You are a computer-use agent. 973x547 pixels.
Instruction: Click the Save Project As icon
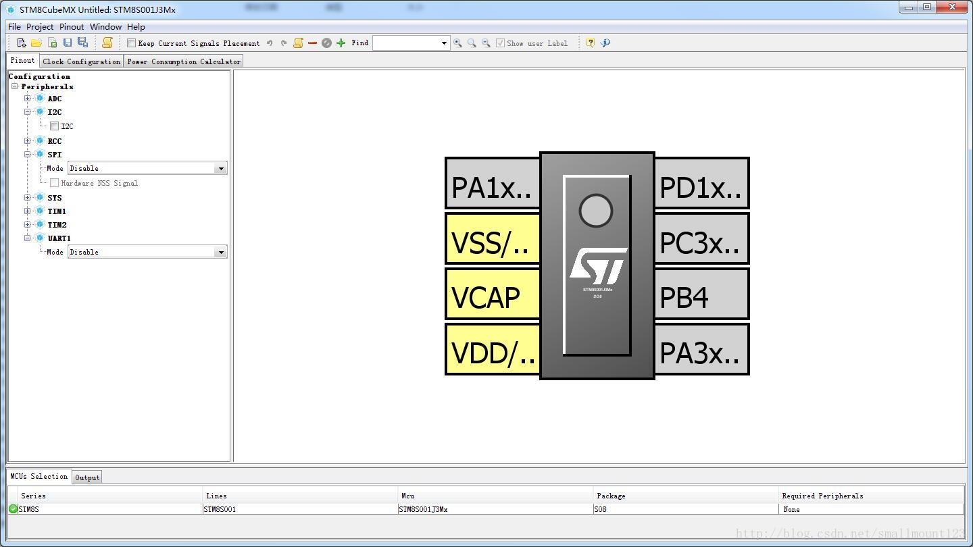pyautogui.click(x=82, y=43)
